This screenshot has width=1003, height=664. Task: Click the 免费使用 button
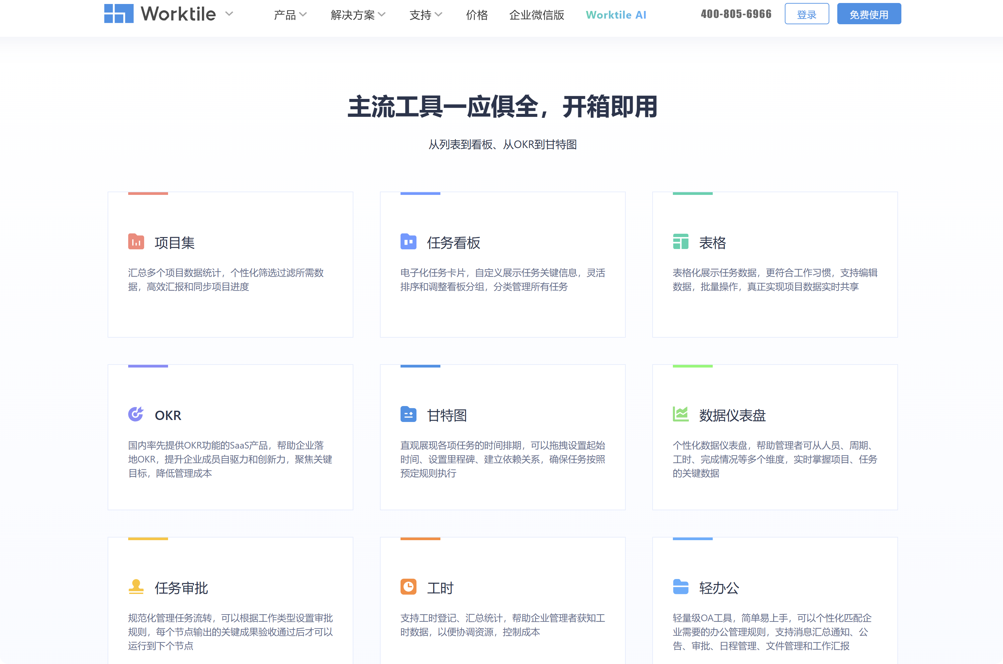pyautogui.click(x=869, y=14)
